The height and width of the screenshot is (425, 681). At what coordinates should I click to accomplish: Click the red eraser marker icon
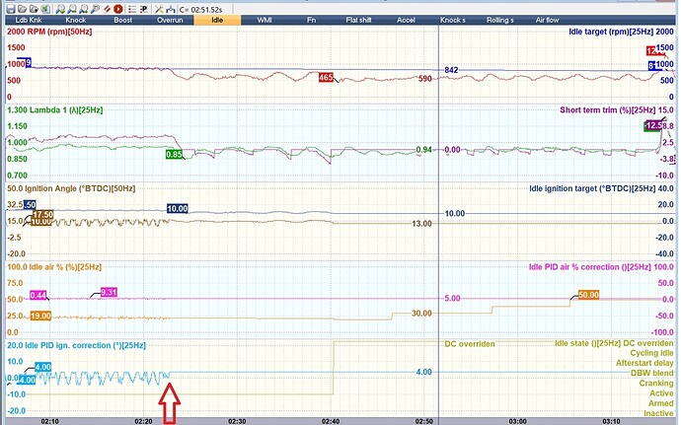107,9
